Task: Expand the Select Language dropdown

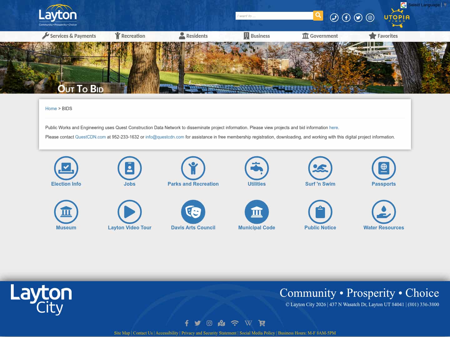Action: click(x=424, y=5)
